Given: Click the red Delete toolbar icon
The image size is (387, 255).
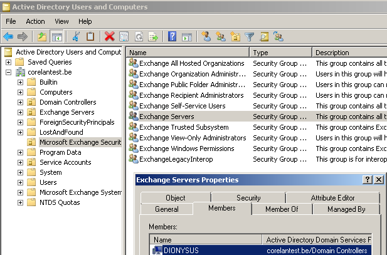Looking at the screenshot, I should (x=110, y=36).
